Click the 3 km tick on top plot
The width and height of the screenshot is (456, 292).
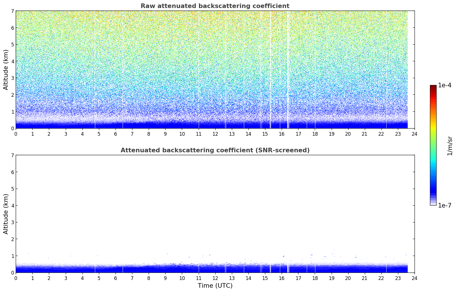(12, 78)
